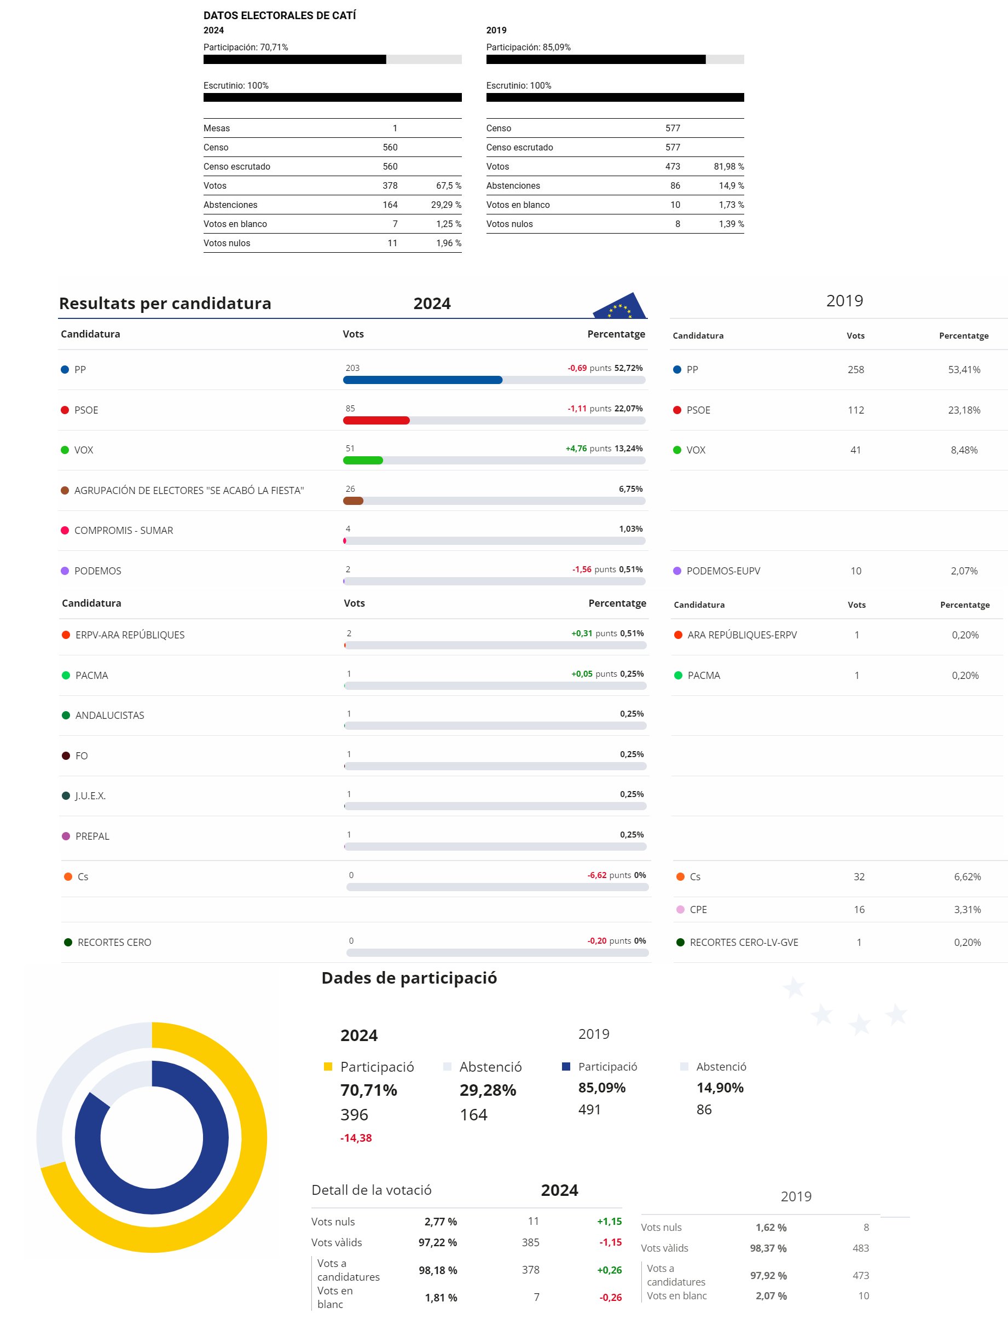Click the teal dot next to J.U.E.X.
The width and height of the screenshot is (1008, 1331).
click(66, 795)
